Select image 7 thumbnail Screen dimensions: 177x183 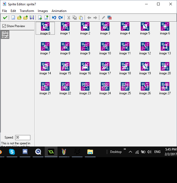click(45, 46)
